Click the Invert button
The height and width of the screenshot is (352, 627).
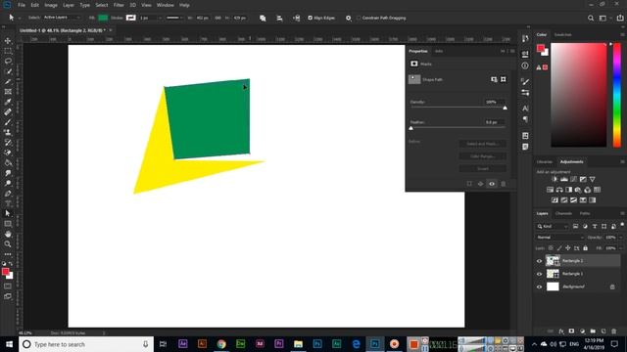coord(483,169)
